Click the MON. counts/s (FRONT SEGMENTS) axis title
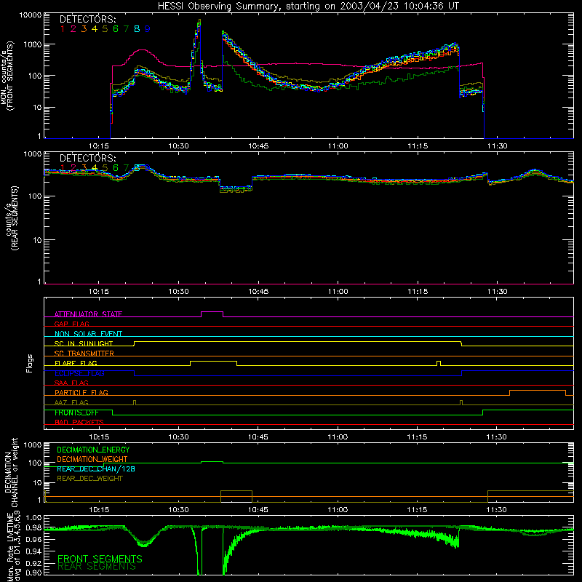This screenshot has height=582, width=582. 7,76
